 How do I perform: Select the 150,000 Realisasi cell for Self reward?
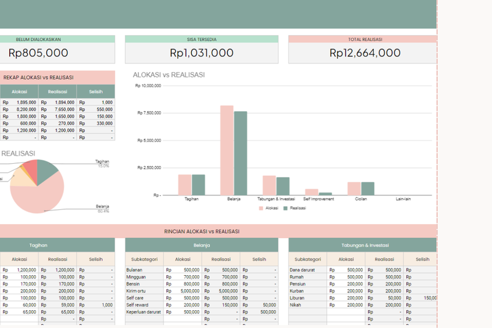tap(221, 305)
